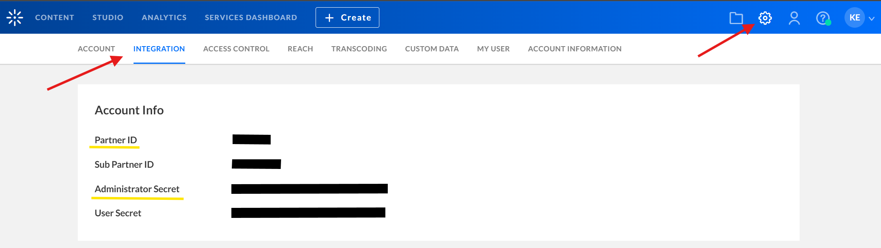Click the Account Info heading
The height and width of the screenshot is (248, 881).
pos(129,110)
